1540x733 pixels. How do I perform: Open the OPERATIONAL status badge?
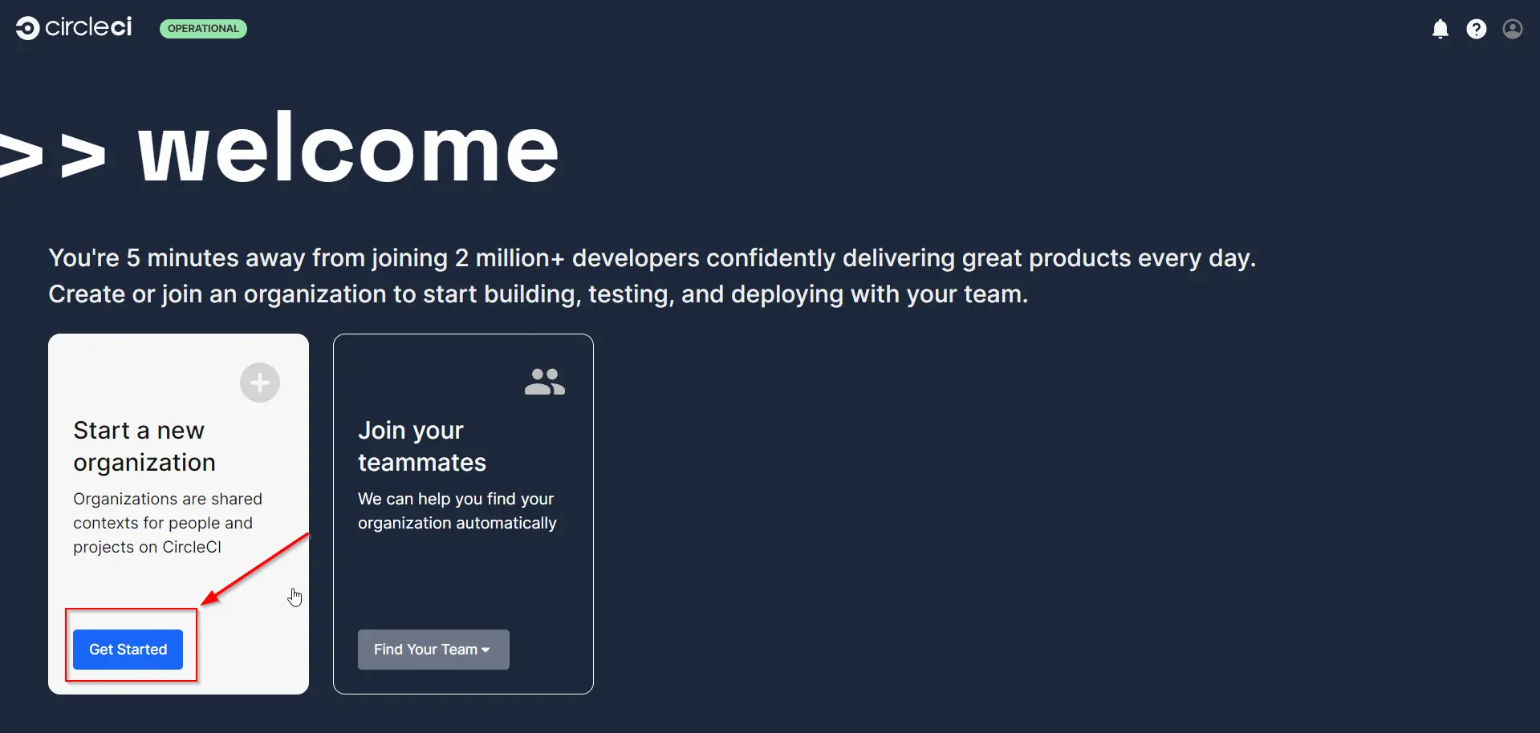(203, 29)
